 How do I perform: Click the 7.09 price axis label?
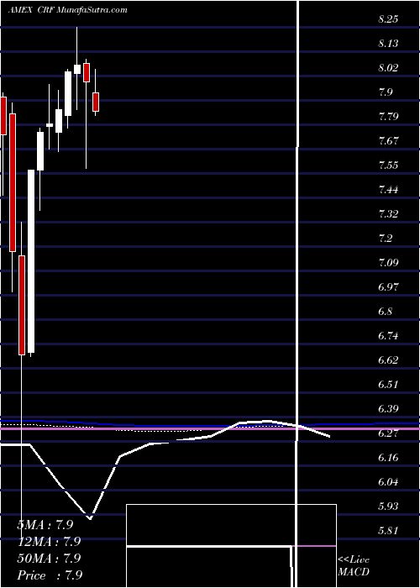[x=388, y=262]
